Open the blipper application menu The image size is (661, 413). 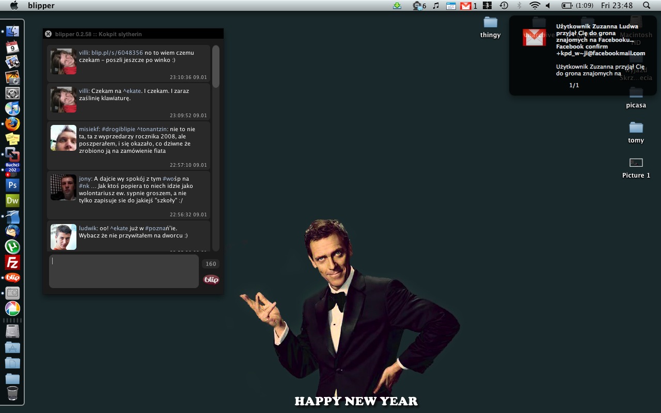pyautogui.click(x=41, y=6)
